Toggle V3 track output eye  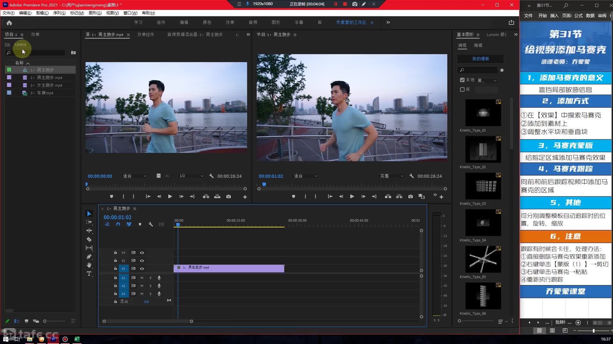coord(142,253)
